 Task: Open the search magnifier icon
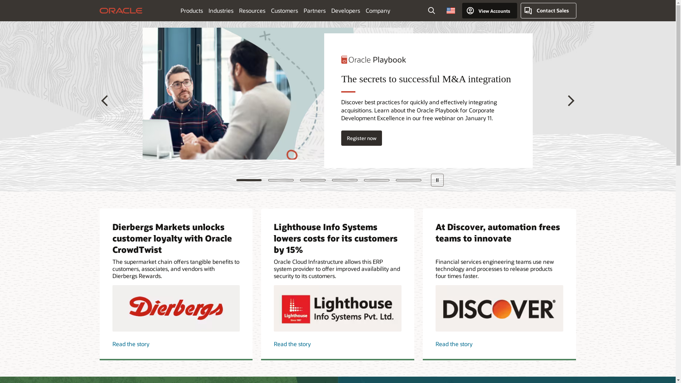431,11
